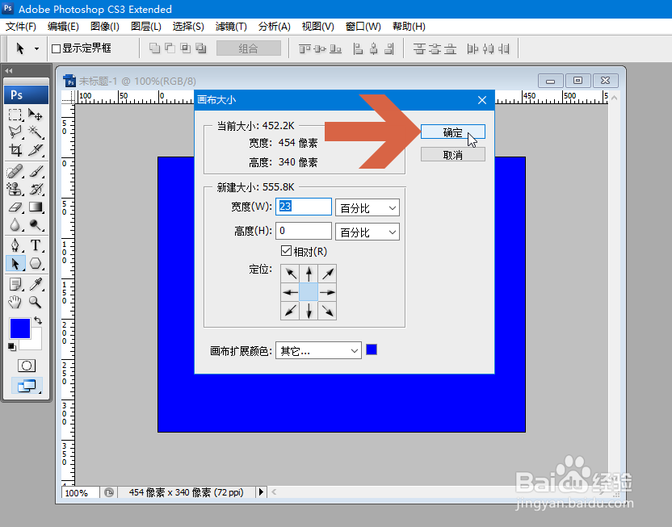The image size is (672, 527).
Task: Anchor canvas to top-left
Action: [x=290, y=274]
